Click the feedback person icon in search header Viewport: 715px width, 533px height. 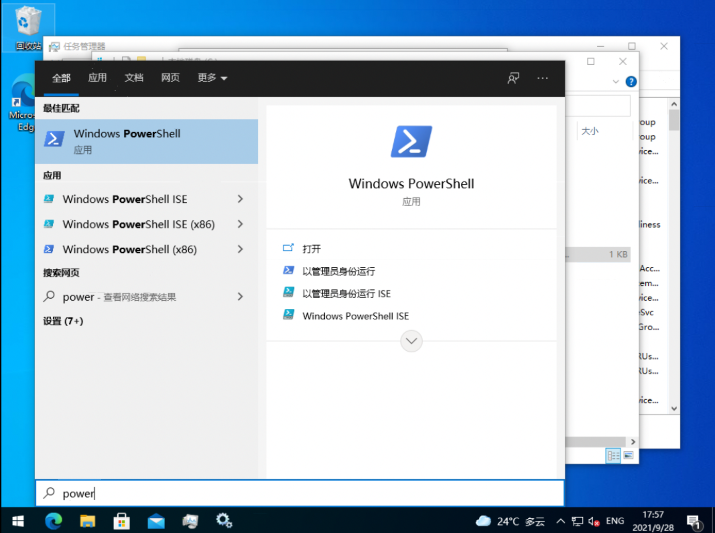pos(513,78)
